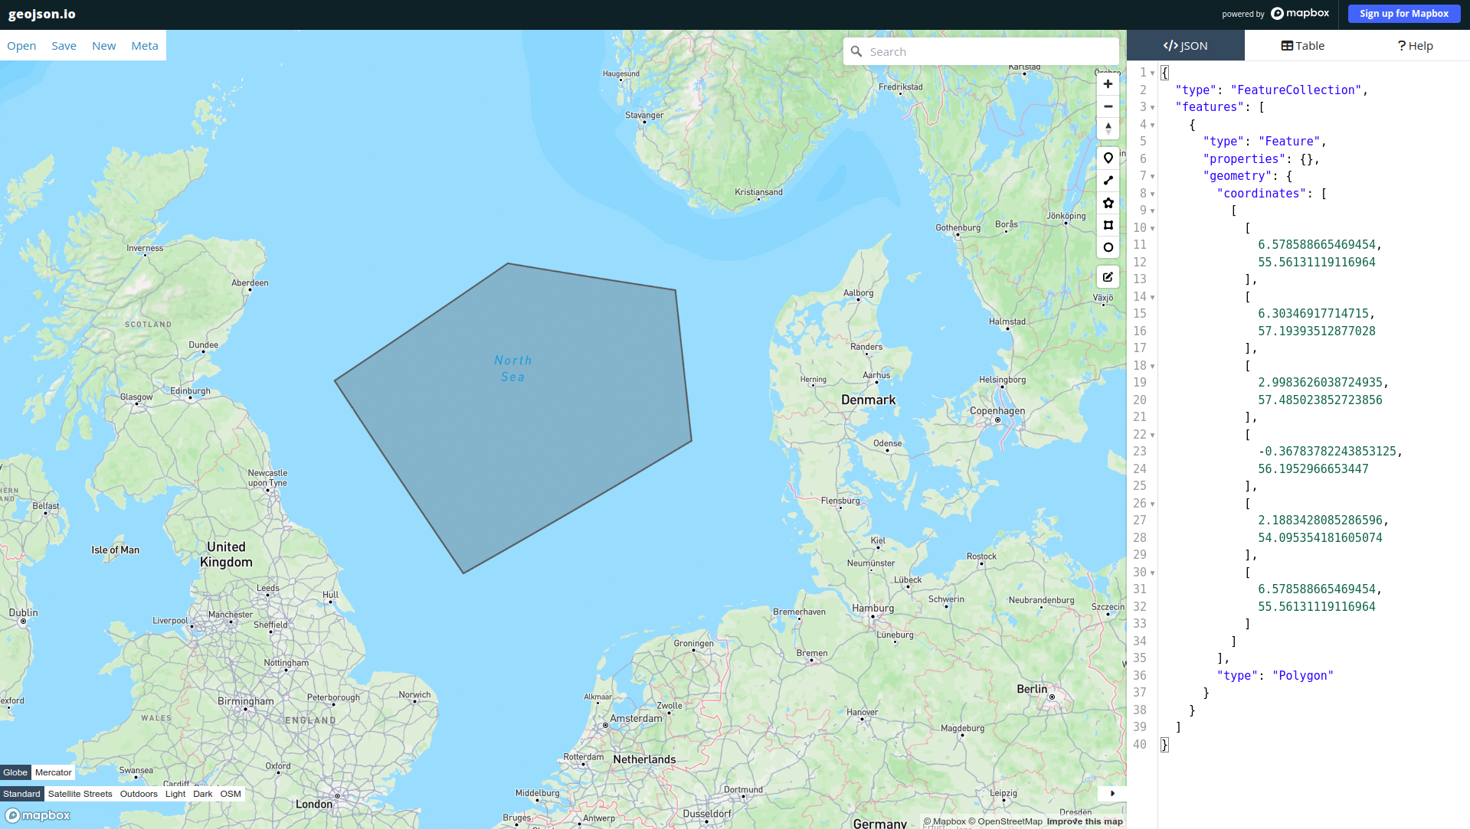Switch basemap to Satellite Streets
This screenshot has width=1470, height=829.
pos(80,794)
